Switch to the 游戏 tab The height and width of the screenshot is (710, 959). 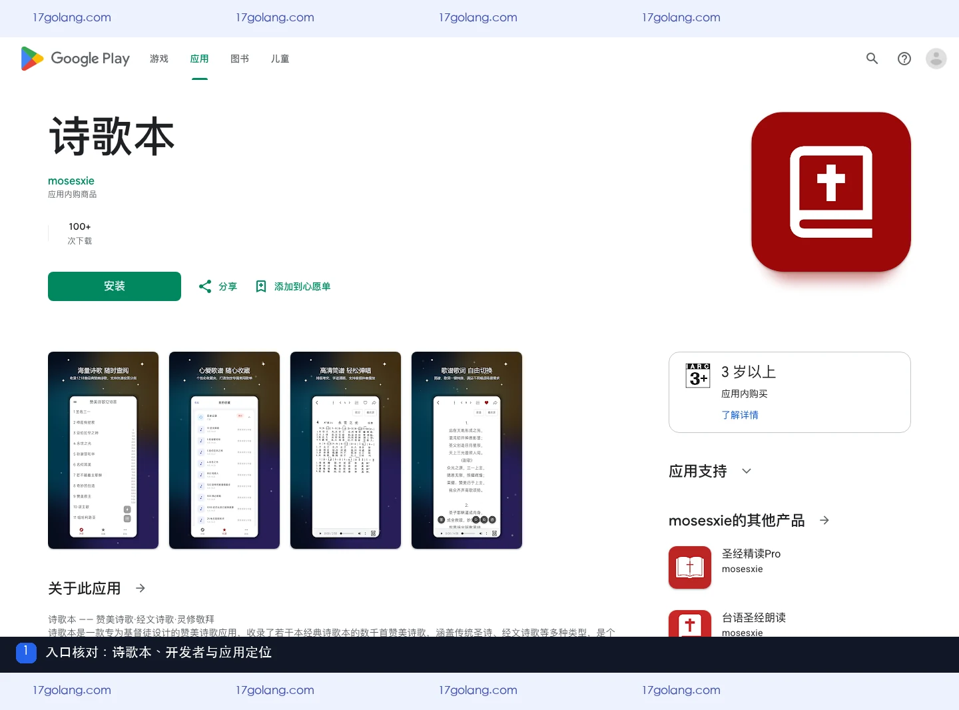[x=159, y=59]
